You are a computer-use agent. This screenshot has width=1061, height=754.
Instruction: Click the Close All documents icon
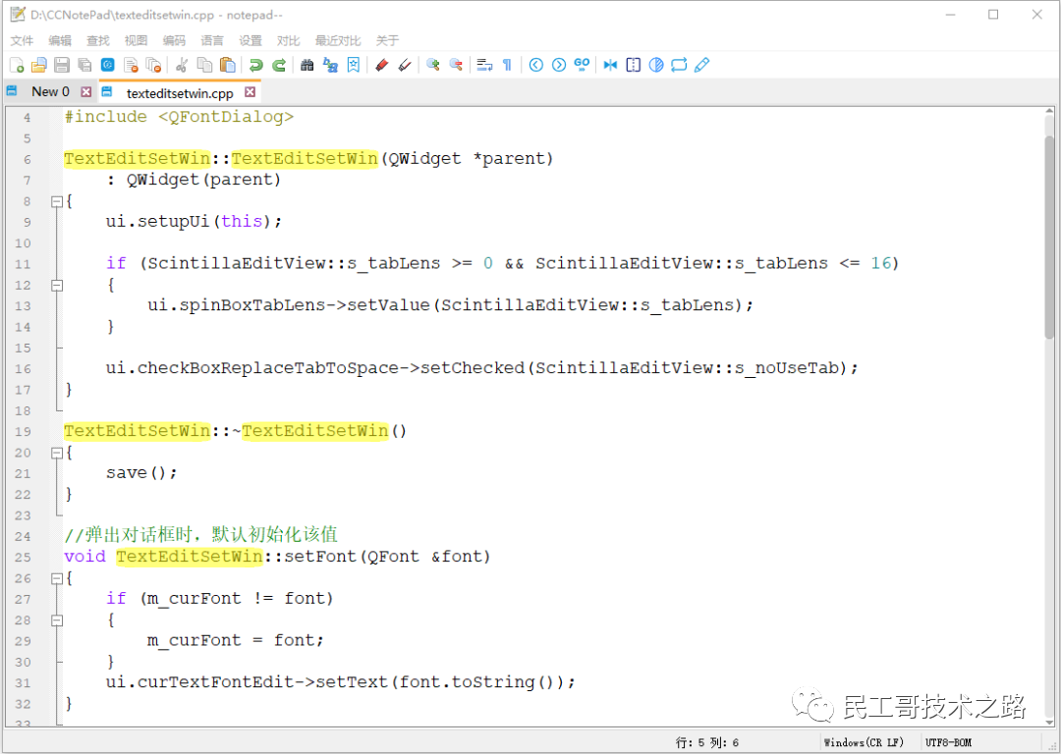coord(153,65)
